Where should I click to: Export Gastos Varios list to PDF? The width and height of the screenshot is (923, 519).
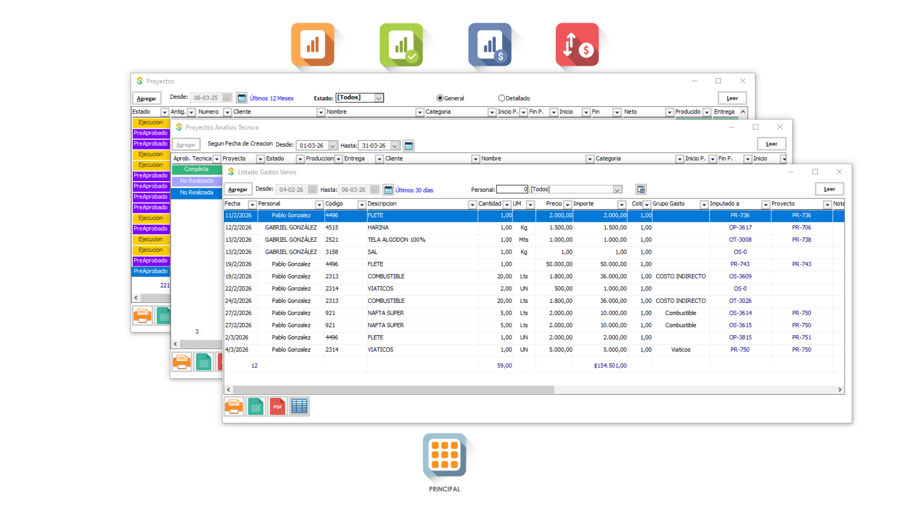(277, 407)
